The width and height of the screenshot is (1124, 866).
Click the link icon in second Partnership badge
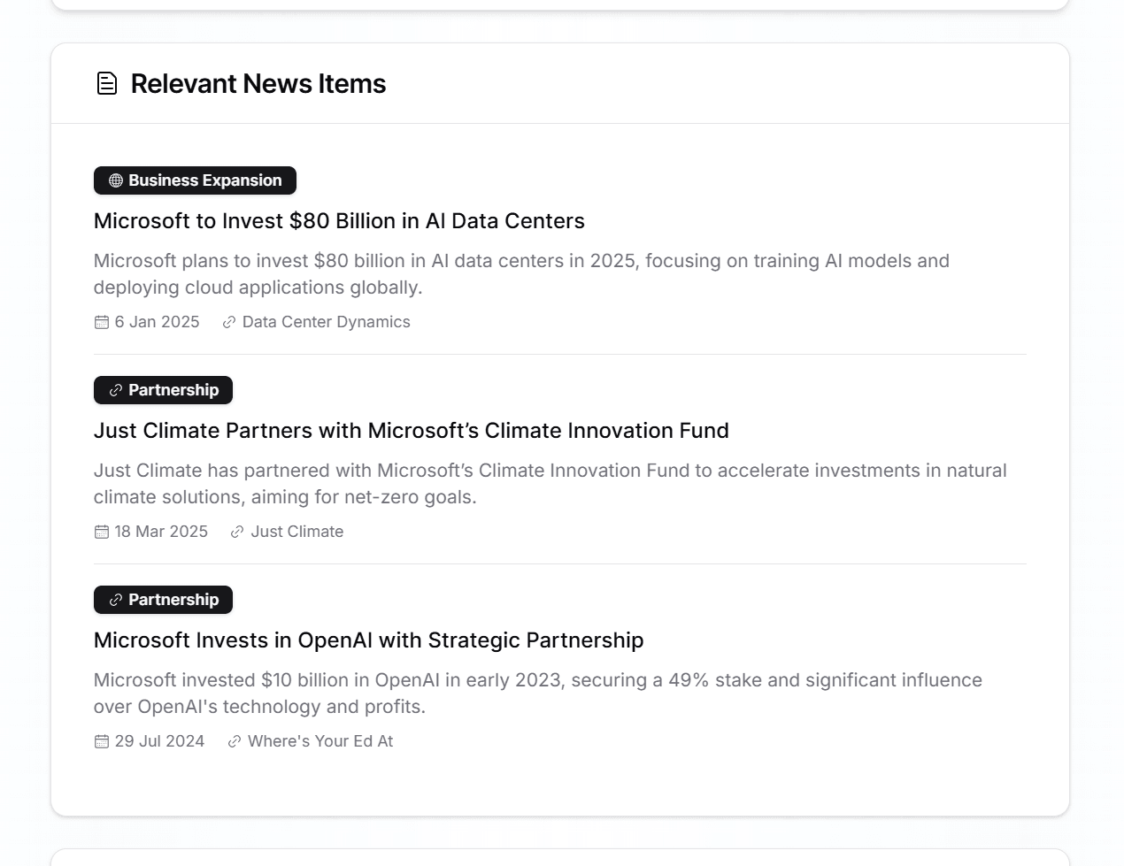tap(116, 600)
